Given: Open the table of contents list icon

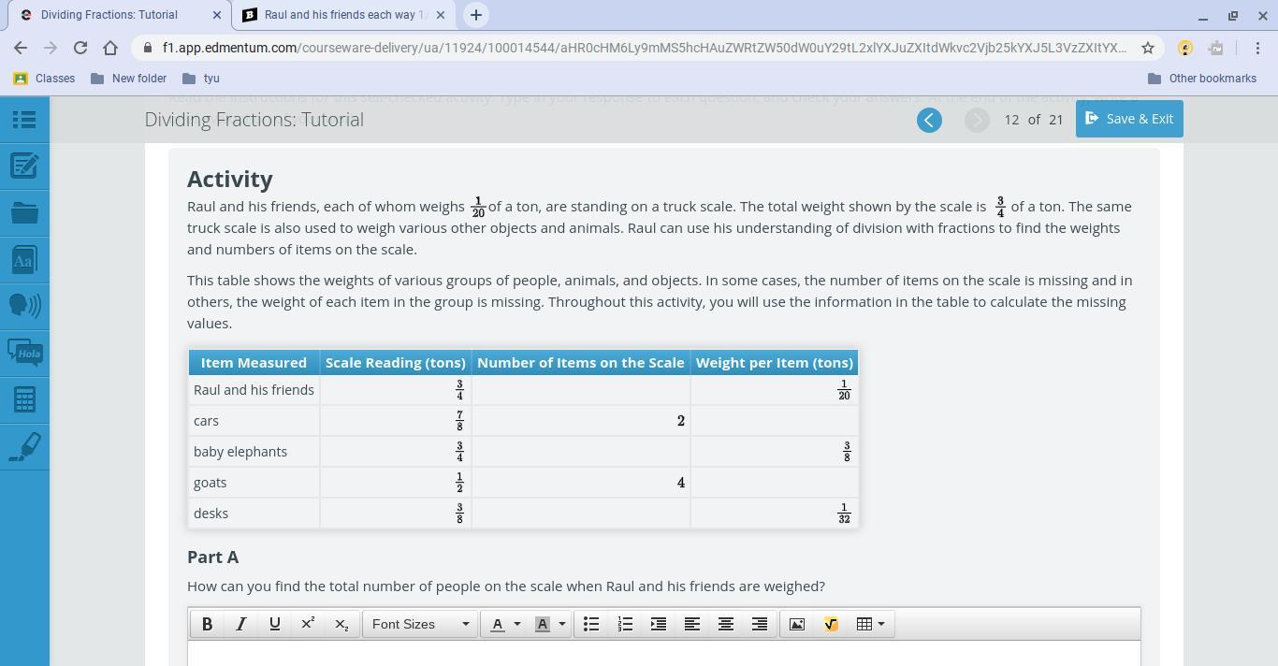Looking at the screenshot, I should pos(24,120).
